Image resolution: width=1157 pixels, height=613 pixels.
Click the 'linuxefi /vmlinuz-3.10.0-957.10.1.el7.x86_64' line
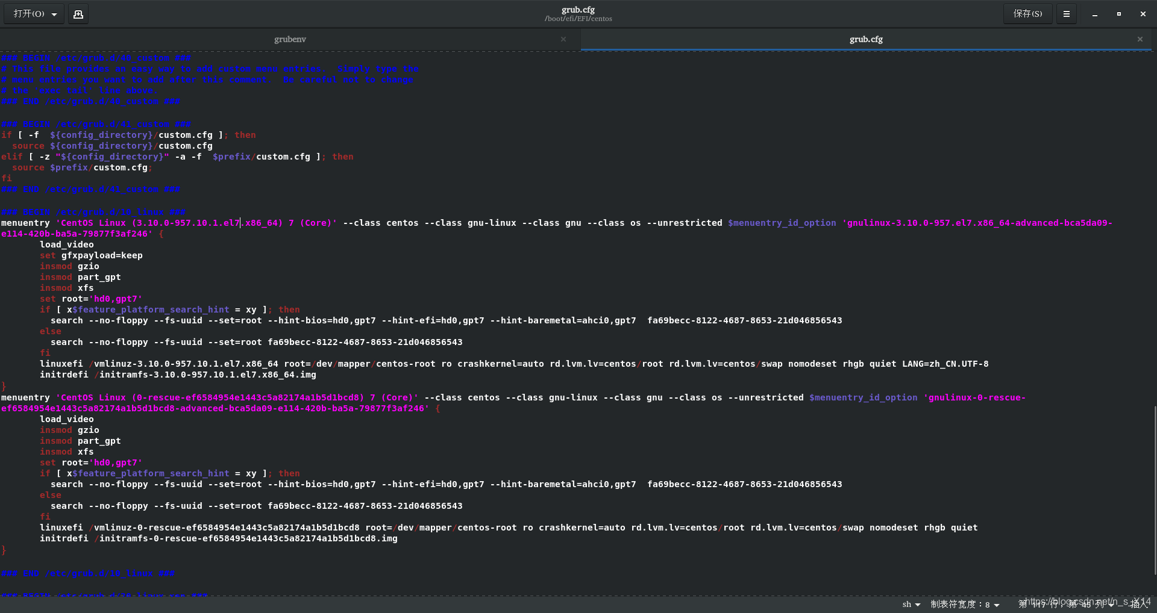pos(514,364)
